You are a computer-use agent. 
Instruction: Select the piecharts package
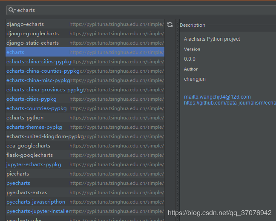pyautogui.click(x=85, y=174)
